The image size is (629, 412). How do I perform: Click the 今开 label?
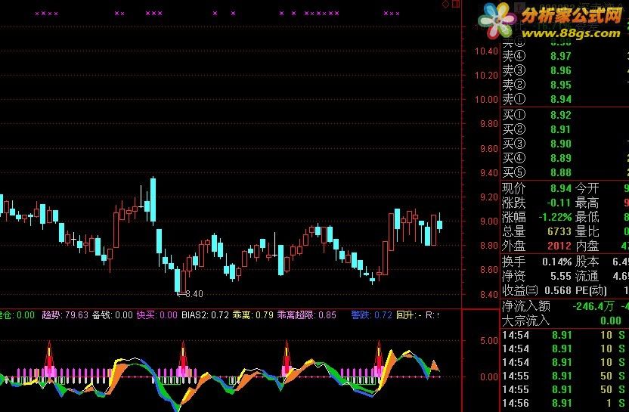pyautogui.click(x=587, y=188)
